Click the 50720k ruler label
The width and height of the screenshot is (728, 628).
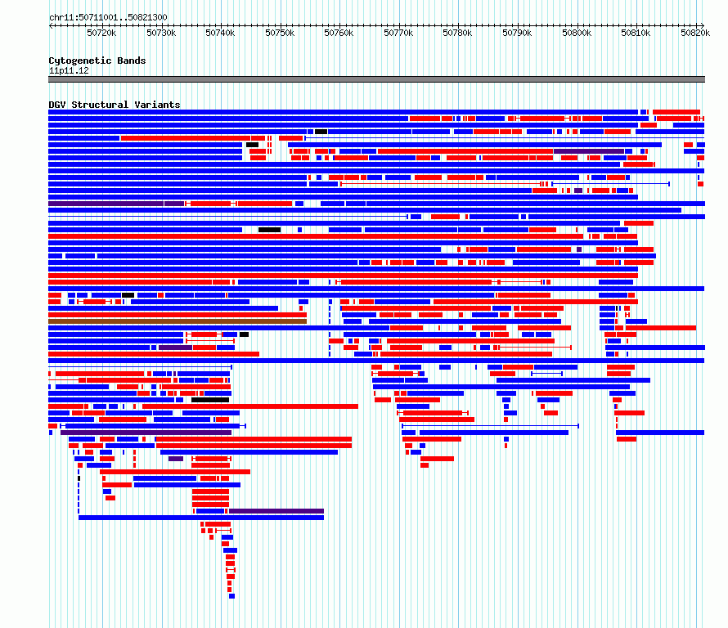[101, 33]
